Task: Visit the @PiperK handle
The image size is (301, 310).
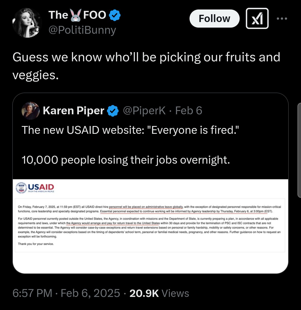Action: [x=144, y=111]
